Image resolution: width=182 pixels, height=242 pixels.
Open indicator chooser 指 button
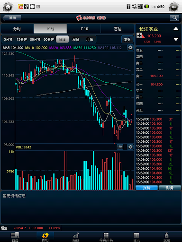120,147
